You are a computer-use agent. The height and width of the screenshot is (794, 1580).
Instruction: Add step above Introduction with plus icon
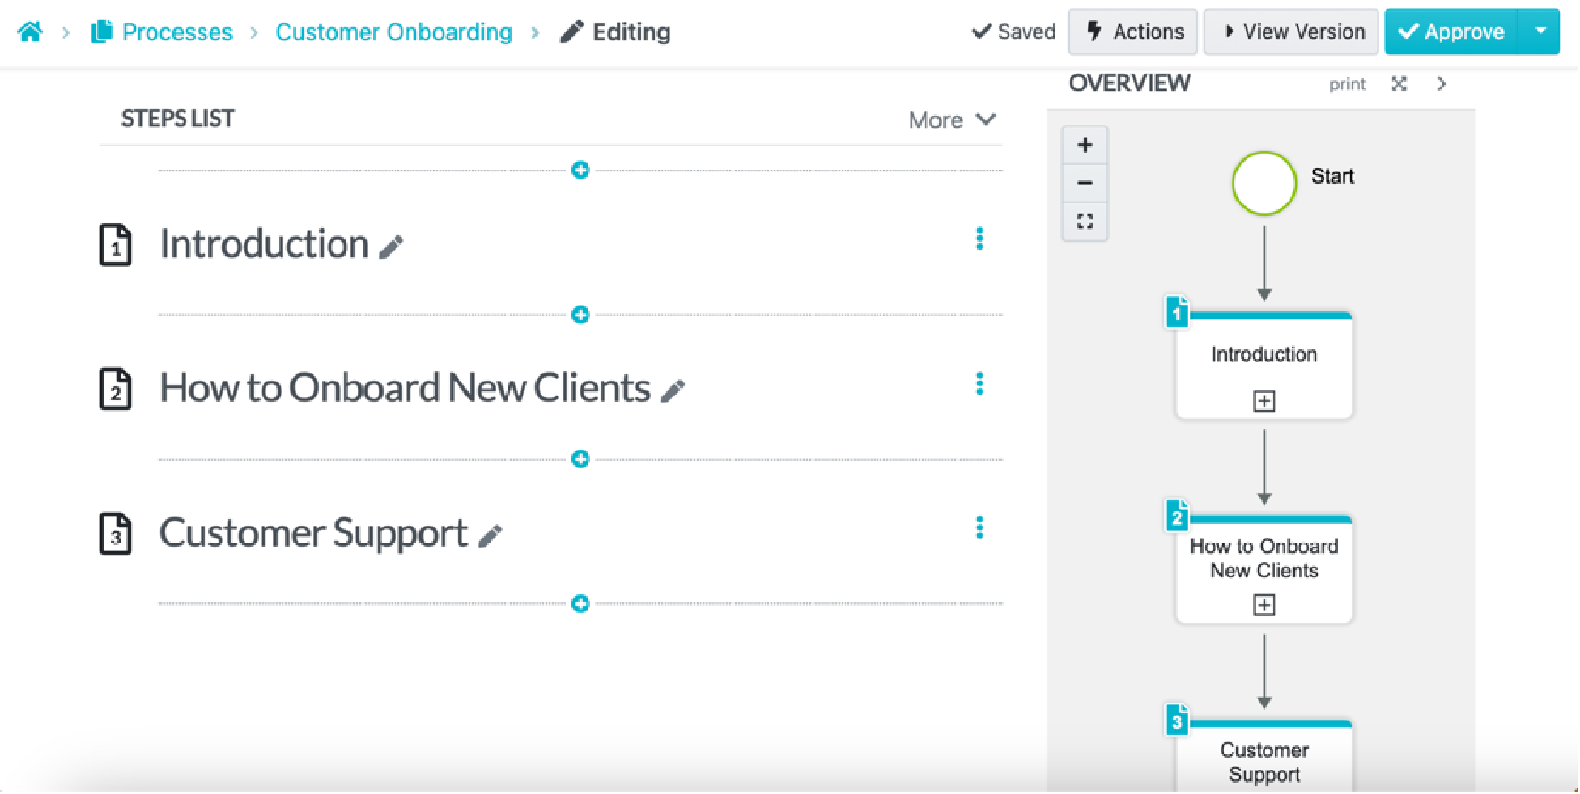pyautogui.click(x=580, y=171)
